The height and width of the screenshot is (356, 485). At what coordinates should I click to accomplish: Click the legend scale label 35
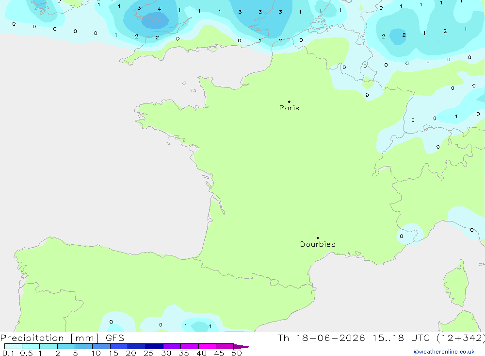184,353
